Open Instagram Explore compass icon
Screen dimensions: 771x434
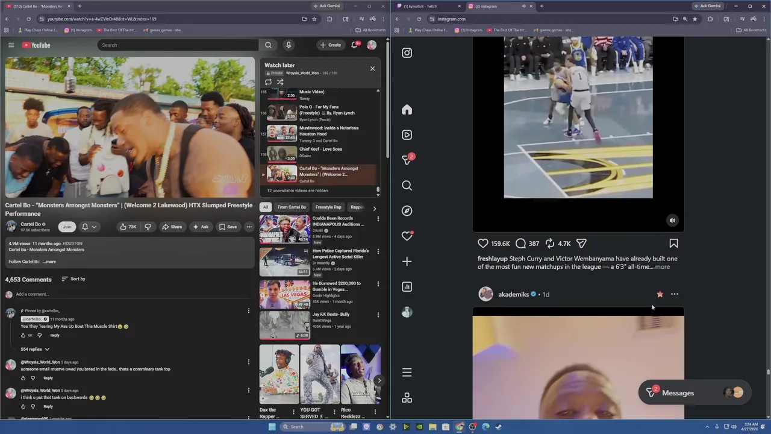click(x=407, y=211)
